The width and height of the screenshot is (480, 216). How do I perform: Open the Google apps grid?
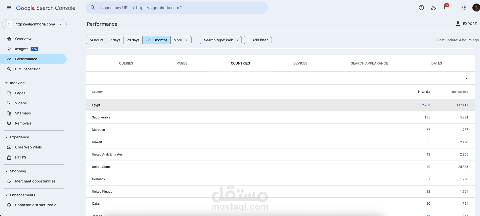(464, 8)
